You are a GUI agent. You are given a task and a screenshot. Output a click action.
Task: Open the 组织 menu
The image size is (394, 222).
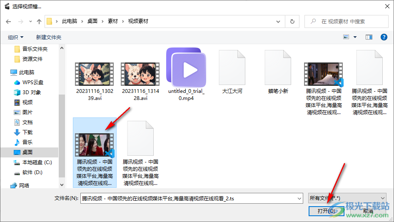16,37
